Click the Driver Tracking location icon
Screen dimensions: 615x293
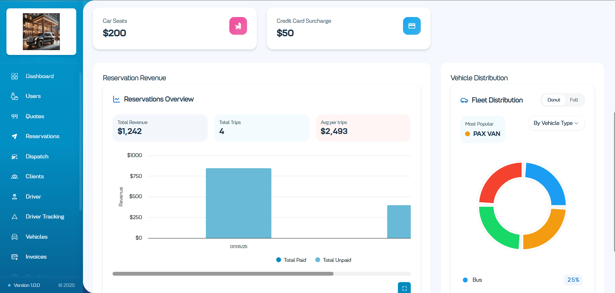[x=15, y=217]
